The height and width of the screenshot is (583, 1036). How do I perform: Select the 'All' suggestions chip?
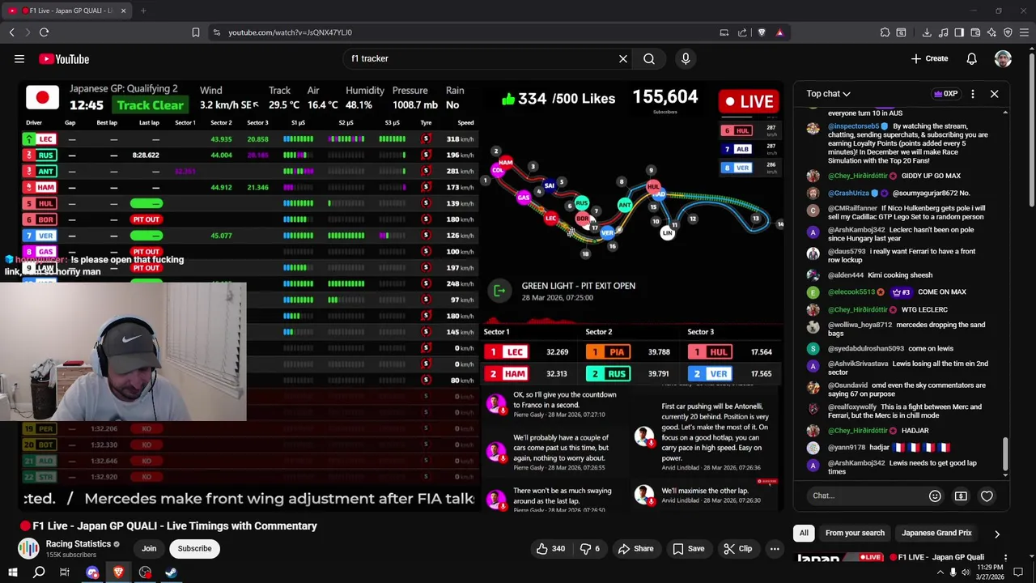pos(804,533)
